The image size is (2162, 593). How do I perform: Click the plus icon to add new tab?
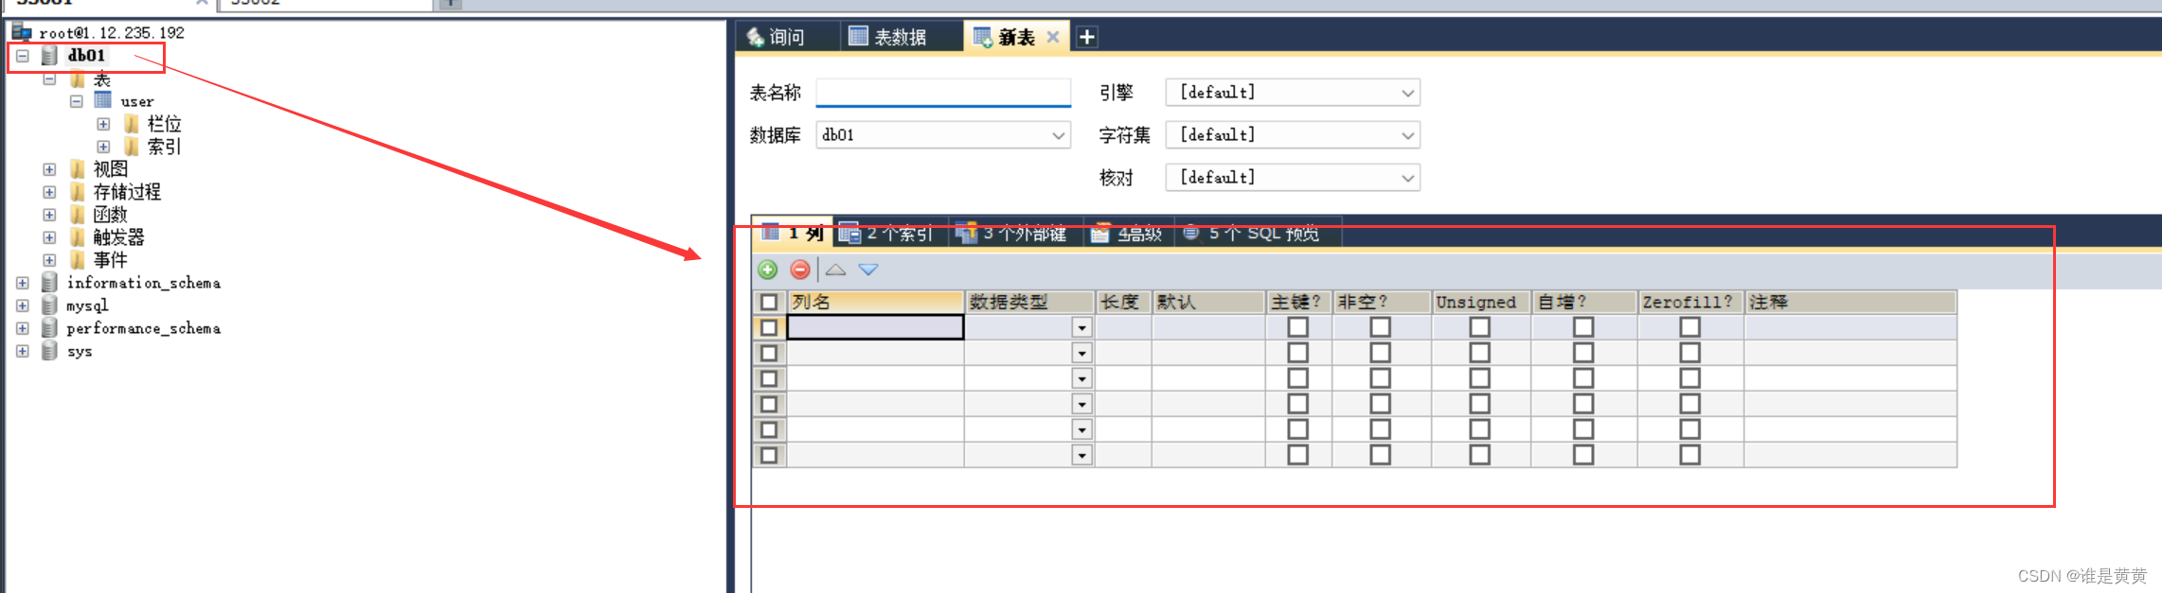[x=1087, y=37]
